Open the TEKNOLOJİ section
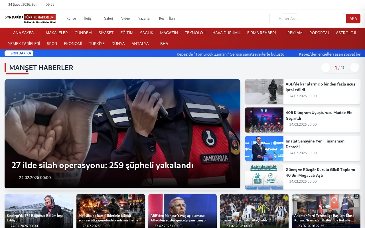The height and width of the screenshot is (228, 365). pos(195,33)
